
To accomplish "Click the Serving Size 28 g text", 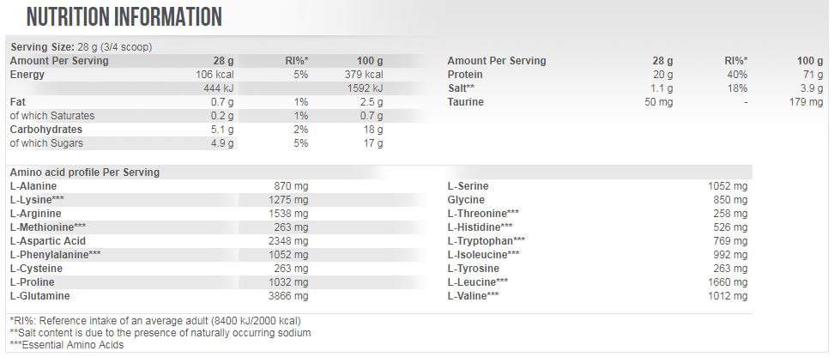I will (80, 47).
